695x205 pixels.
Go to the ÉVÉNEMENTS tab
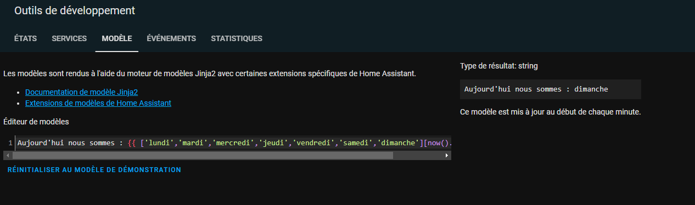[171, 38]
